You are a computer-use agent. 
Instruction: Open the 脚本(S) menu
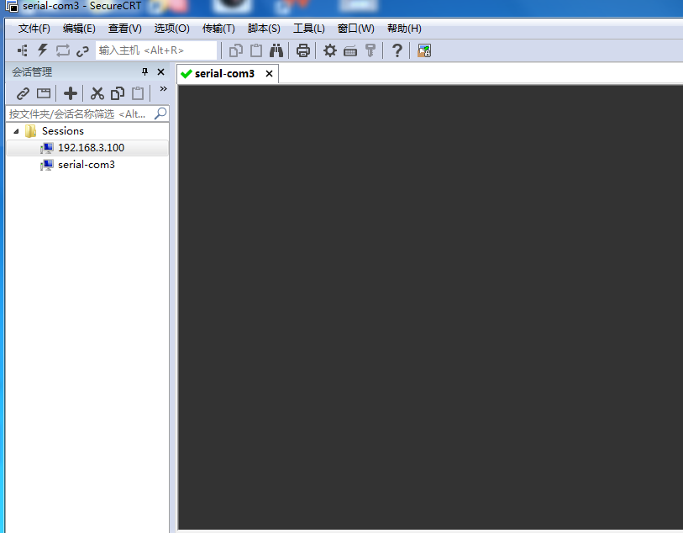pyautogui.click(x=264, y=29)
